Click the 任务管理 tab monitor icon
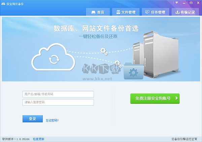The height and width of the screenshot is (142, 202). 147,12
